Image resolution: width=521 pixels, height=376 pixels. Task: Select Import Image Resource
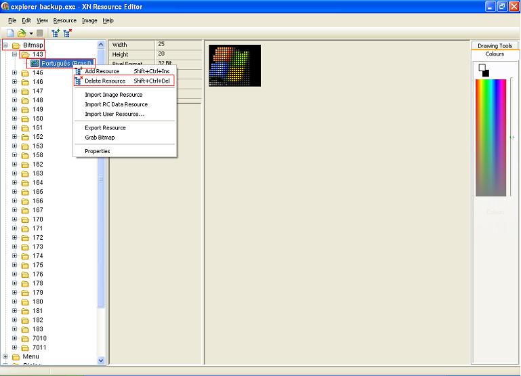pos(125,95)
